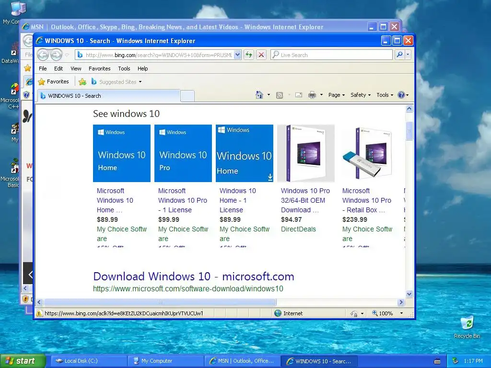Viewport: 491px width, 368px height.
Task: Click the DirectDeals seller link
Action: pyautogui.click(x=298, y=229)
